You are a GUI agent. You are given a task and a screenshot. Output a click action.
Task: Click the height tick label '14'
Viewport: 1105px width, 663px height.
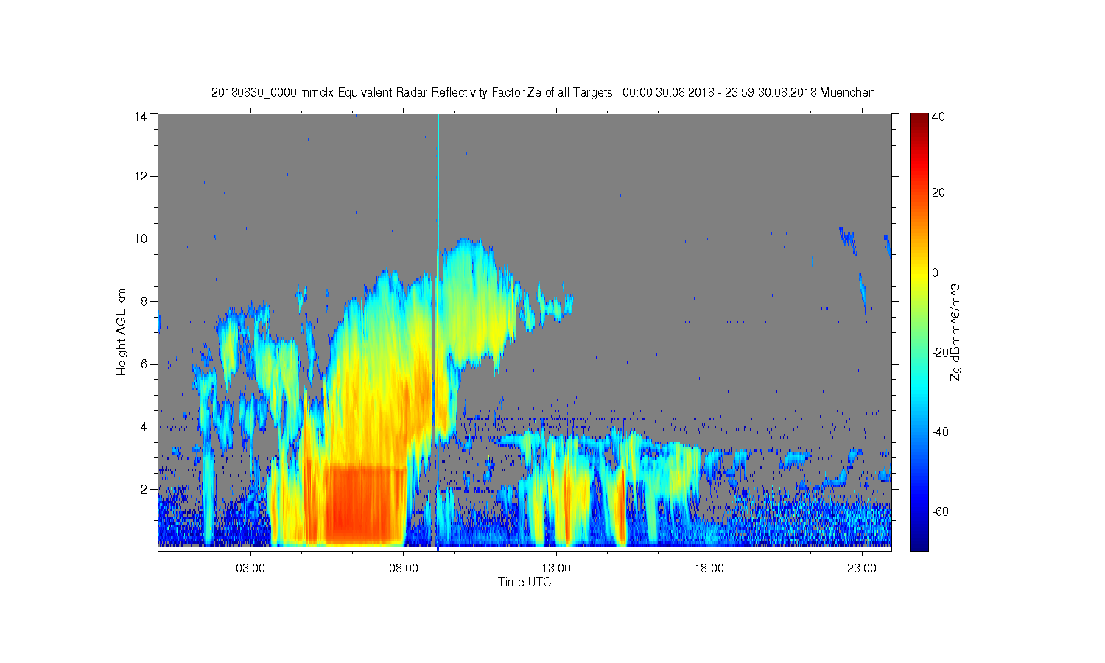tap(142, 116)
